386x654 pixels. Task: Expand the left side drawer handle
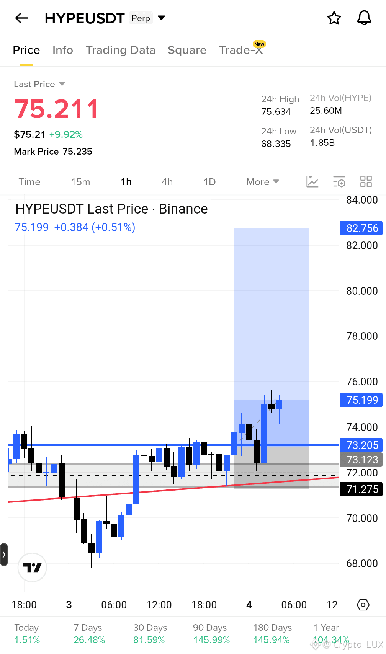[x=4, y=554]
